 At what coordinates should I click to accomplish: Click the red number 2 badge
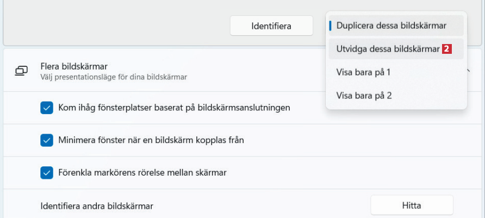tap(446, 49)
